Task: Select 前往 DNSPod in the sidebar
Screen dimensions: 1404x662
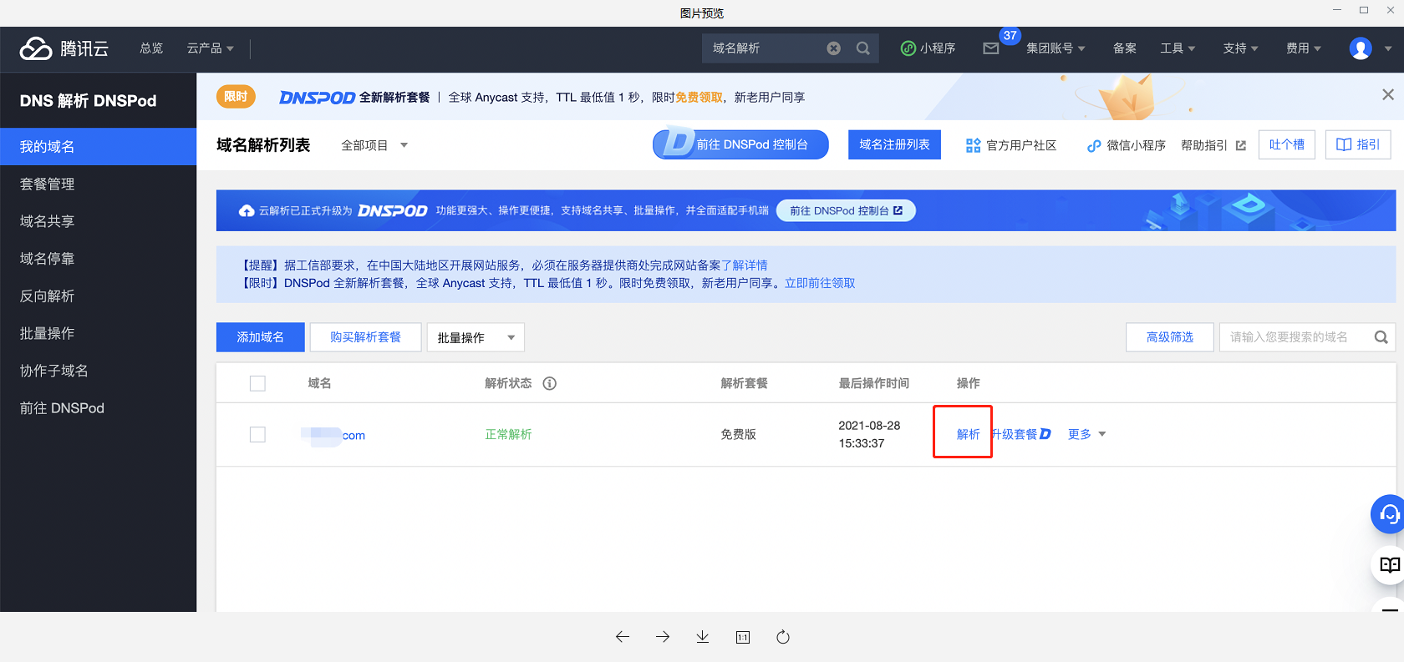Action: [99, 408]
